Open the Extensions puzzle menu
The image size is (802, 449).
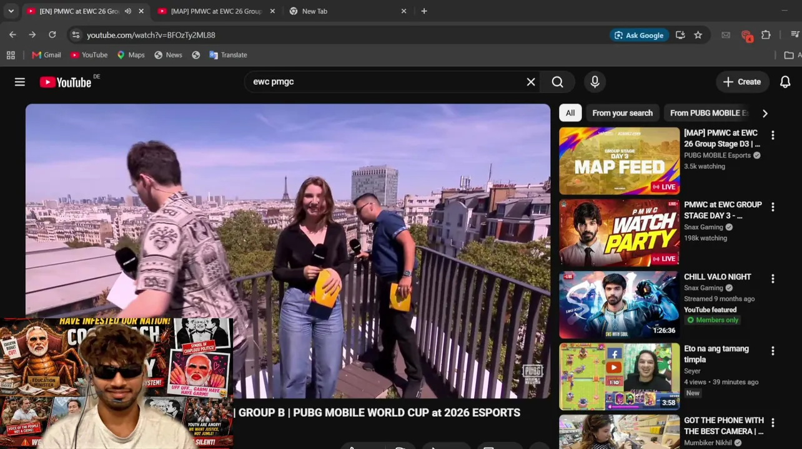[766, 35]
